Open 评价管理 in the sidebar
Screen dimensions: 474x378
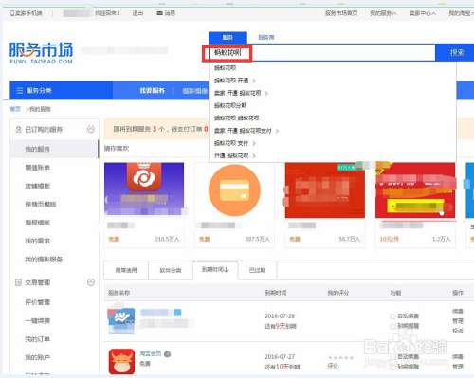click(x=38, y=302)
